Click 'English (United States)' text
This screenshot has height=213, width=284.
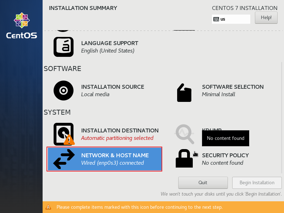pos(108,51)
